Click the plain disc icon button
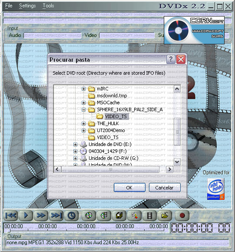Image resolution: width=235 pixels, height=252 pixels. click(89, 216)
